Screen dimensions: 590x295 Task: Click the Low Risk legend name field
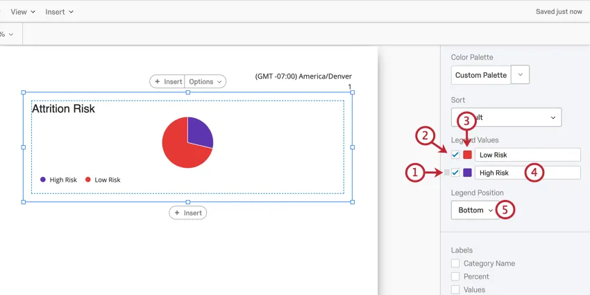coord(528,155)
